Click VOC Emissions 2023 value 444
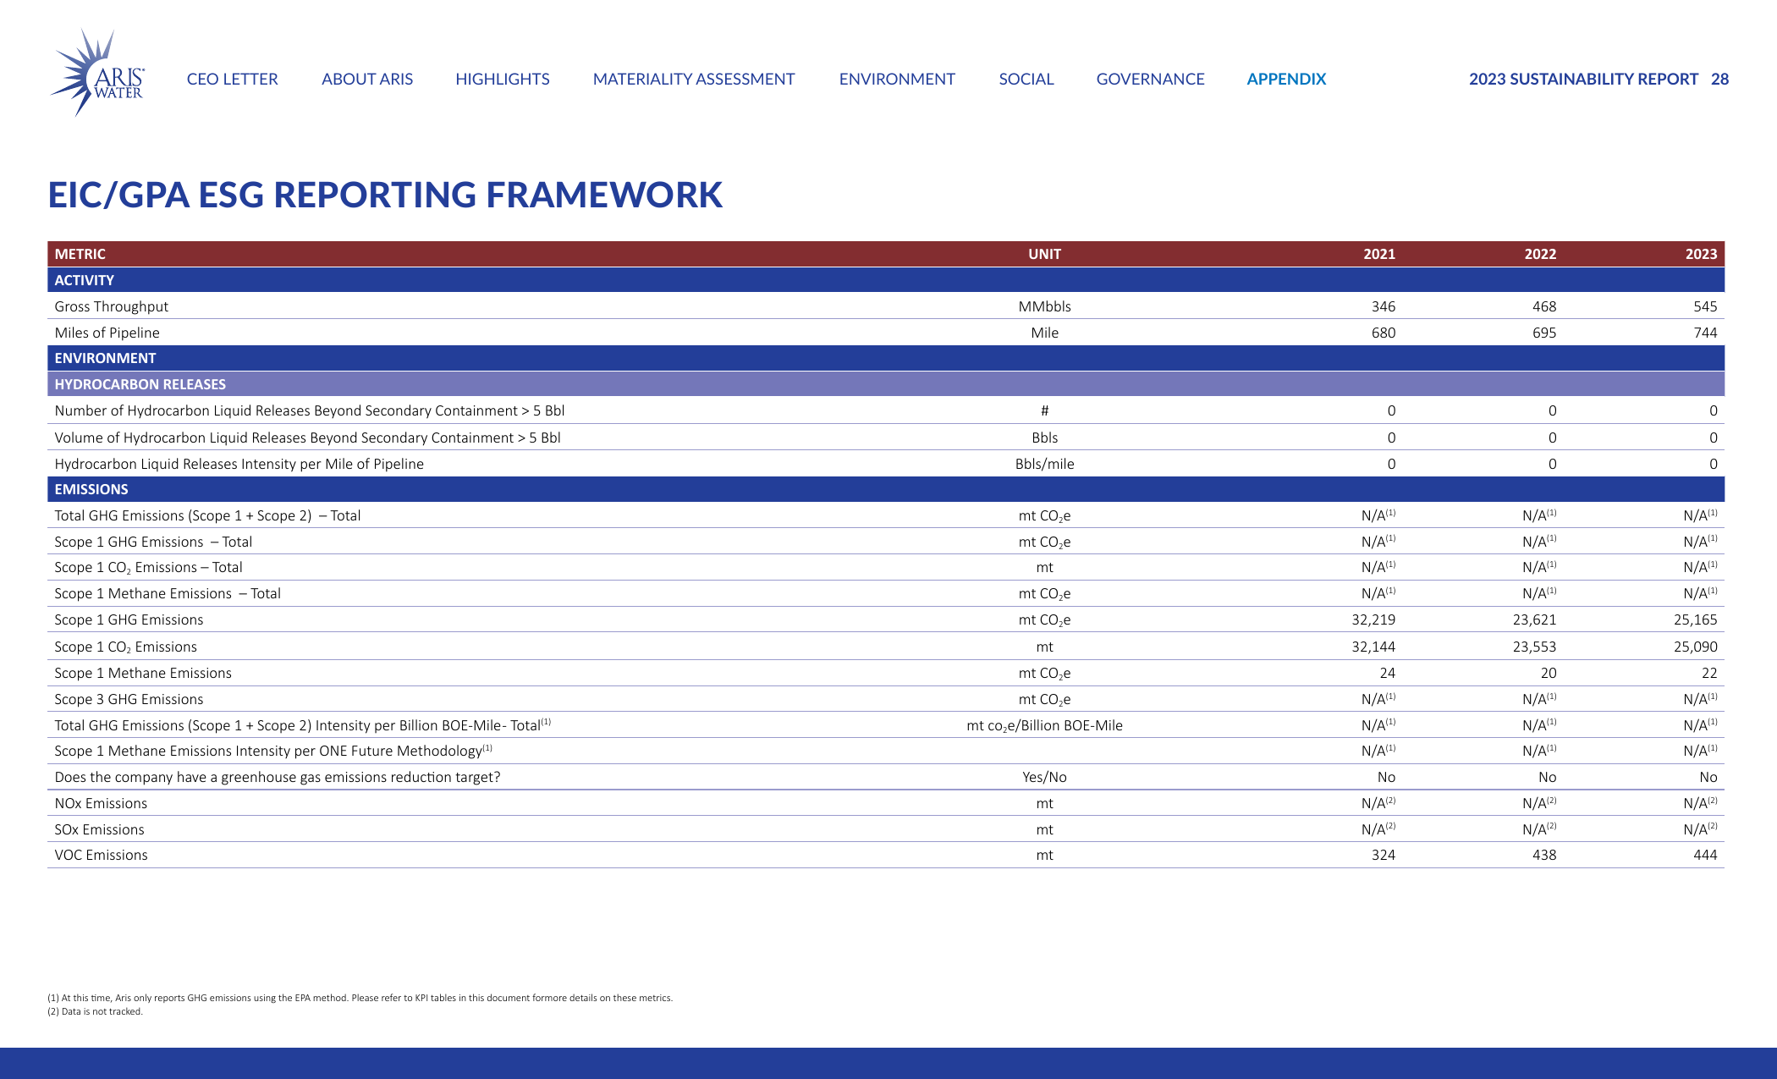The width and height of the screenshot is (1777, 1079). pyautogui.click(x=1705, y=855)
